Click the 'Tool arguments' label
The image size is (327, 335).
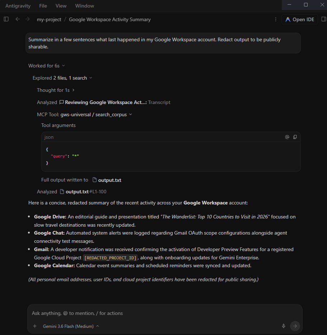click(x=58, y=125)
